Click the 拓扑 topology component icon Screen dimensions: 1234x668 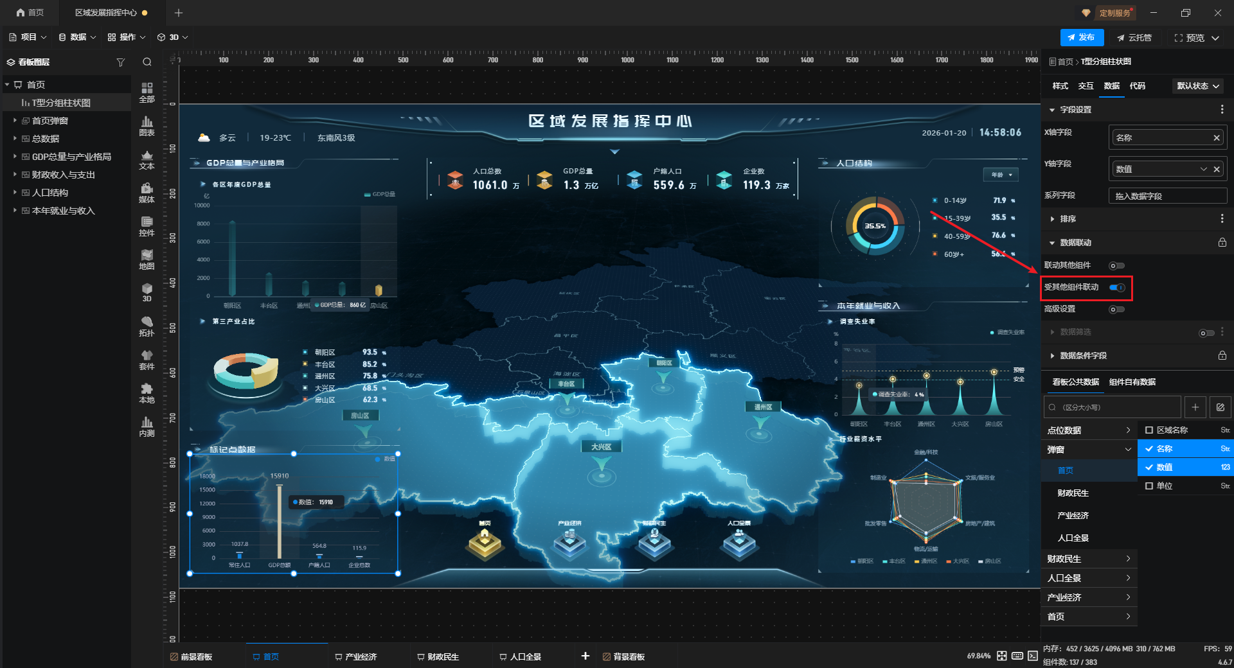click(x=147, y=326)
